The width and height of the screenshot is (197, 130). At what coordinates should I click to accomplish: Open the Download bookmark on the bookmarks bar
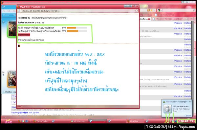(x=164, y=15)
